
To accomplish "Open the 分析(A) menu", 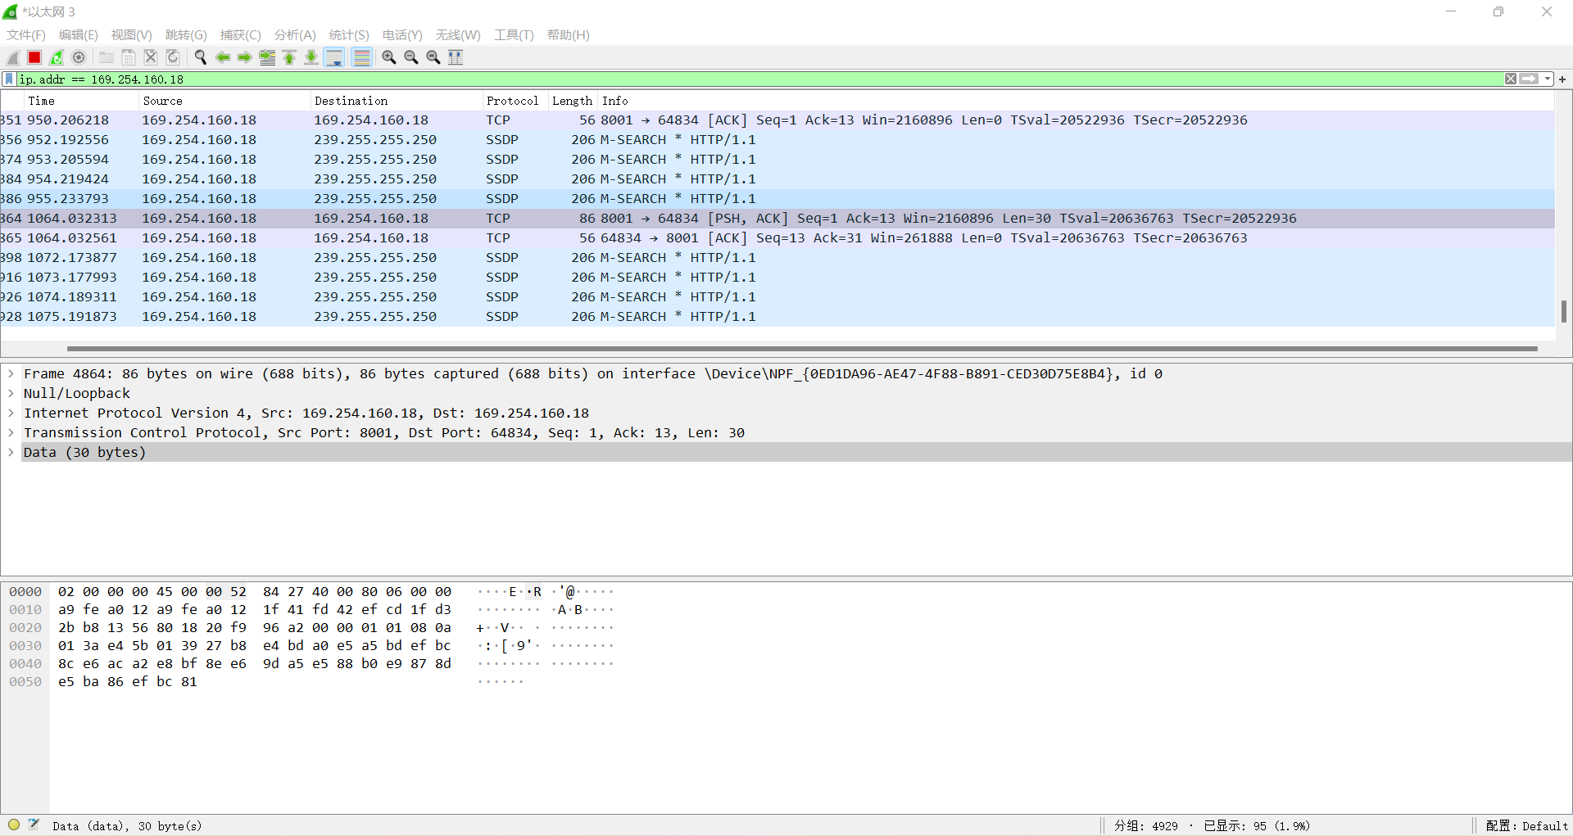I will coord(295,35).
